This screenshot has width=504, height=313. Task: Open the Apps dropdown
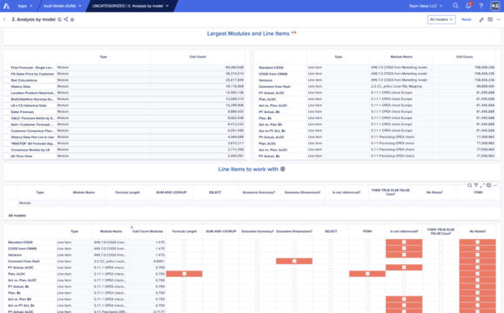[24, 6]
